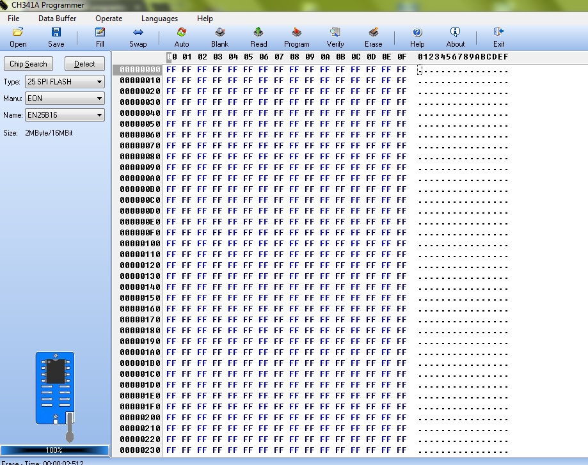Open the Data Buffer menu
The width and height of the screenshot is (588, 465).
pyautogui.click(x=57, y=19)
